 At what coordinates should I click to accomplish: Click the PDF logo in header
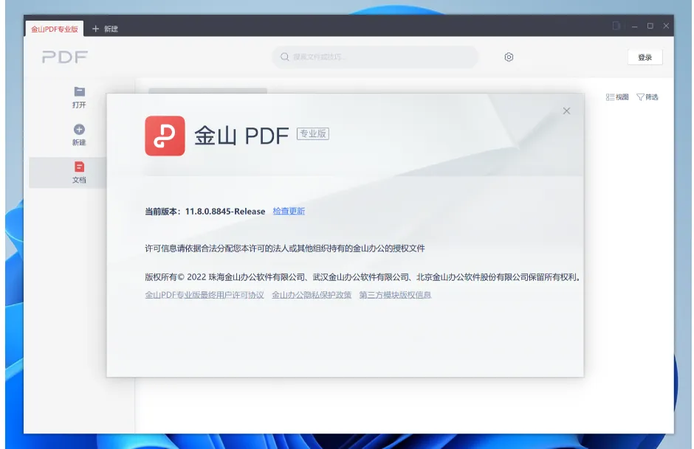pyautogui.click(x=65, y=57)
